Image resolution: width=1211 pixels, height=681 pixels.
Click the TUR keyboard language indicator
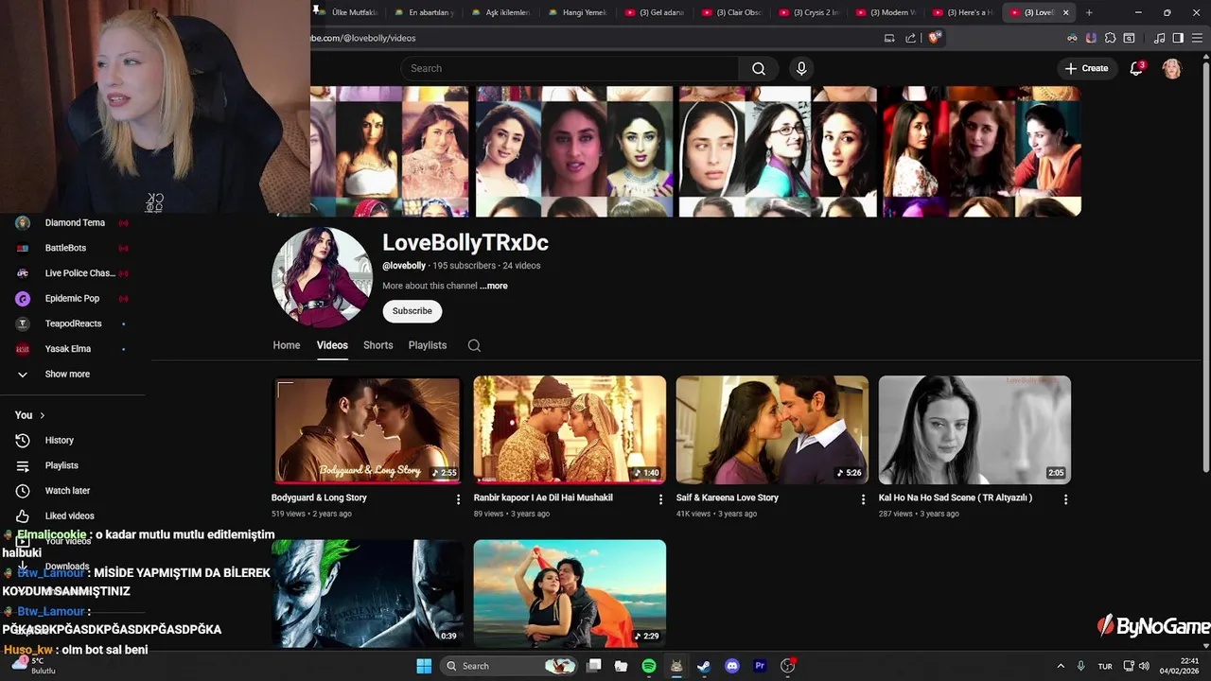[x=1104, y=666]
